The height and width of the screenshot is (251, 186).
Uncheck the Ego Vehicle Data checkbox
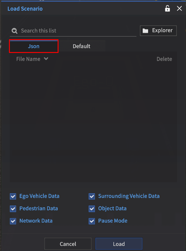click(13, 197)
